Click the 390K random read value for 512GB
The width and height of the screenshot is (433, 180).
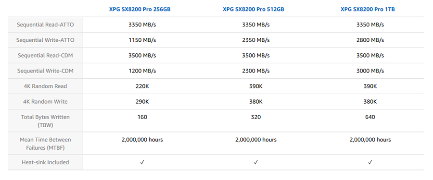256,86
